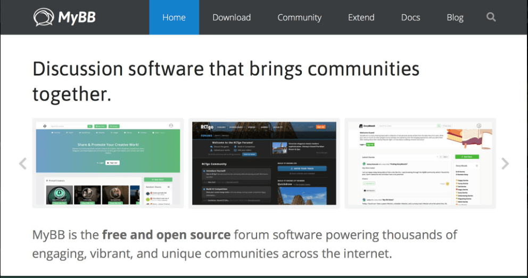Click the MyBB speech bubble logo

click(44, 17)
